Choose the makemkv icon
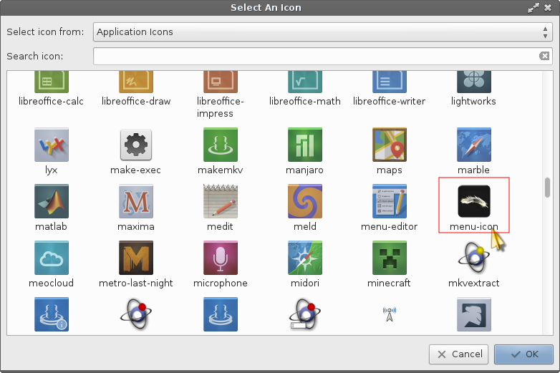 221,145
